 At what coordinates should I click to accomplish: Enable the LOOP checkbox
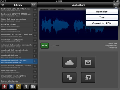pos(52,45)
